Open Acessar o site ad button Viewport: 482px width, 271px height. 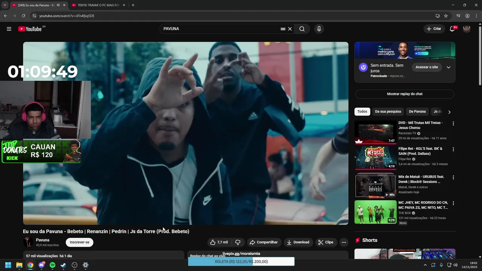(x=427, y=67)
